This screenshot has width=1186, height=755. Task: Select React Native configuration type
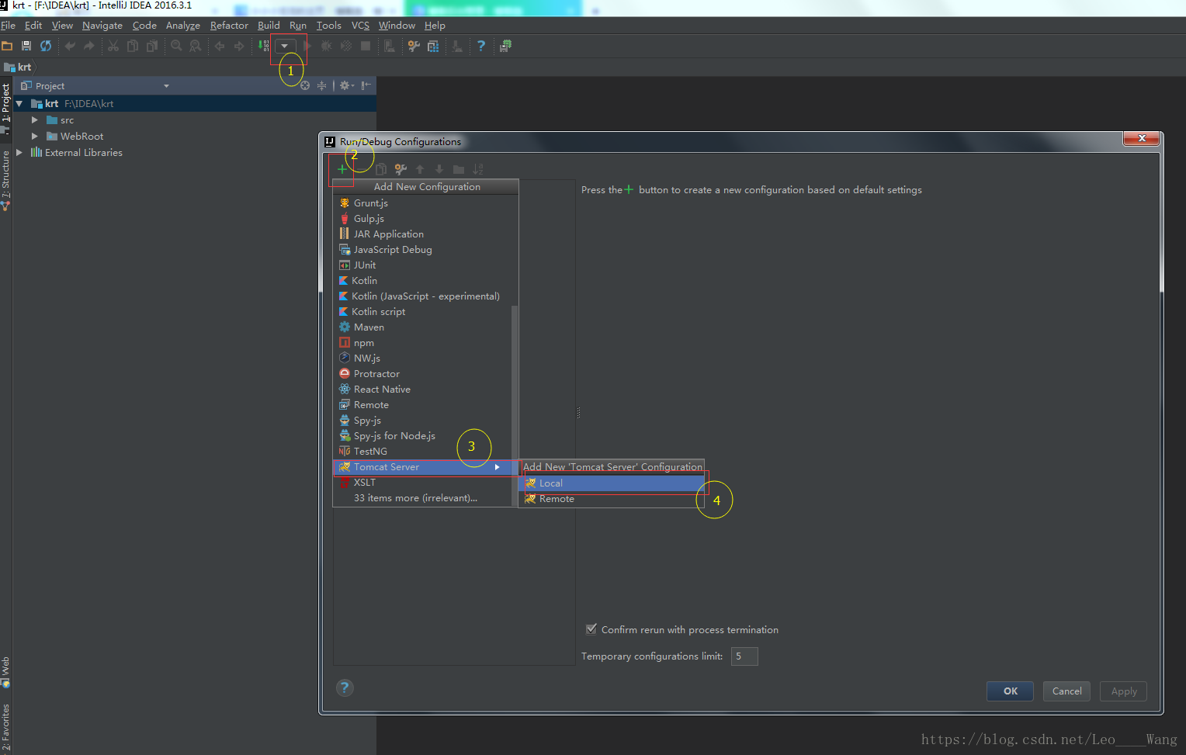click(x=422, y=390)
